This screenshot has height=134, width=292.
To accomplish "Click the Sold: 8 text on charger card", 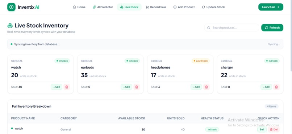I will [x=225, y=87].
